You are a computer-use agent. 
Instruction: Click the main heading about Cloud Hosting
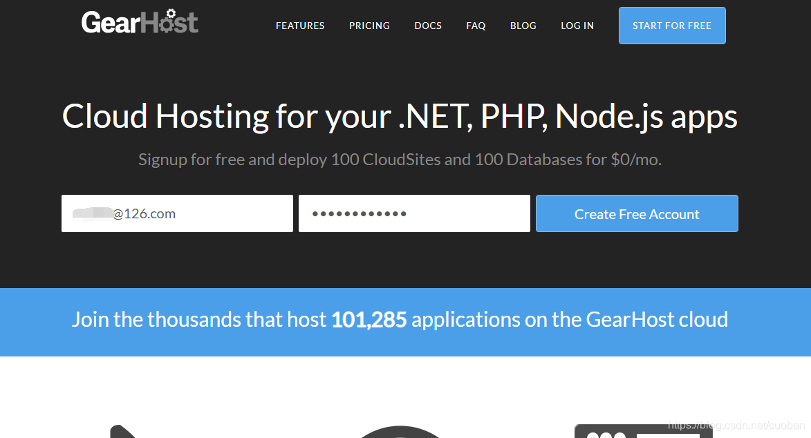tap(400, 116)
